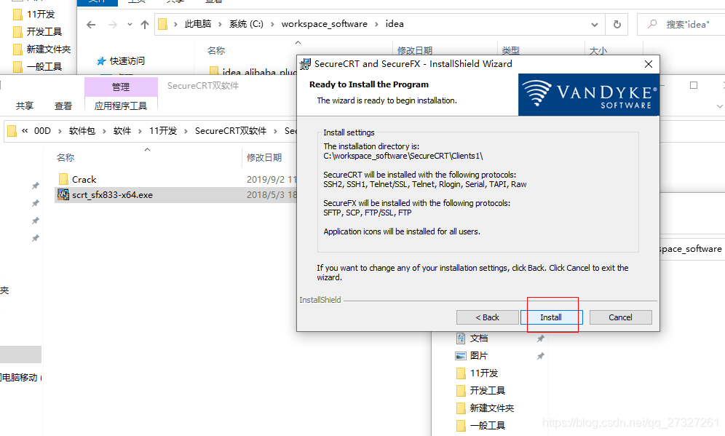Click 软件包 in the breadcrumb path
725x436 pixels.
point(82,131)
